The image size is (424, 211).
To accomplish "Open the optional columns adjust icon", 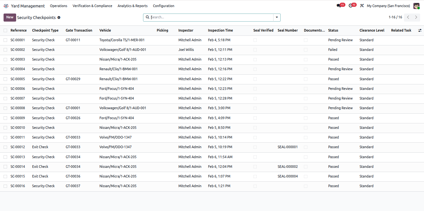I will (420, 30).
